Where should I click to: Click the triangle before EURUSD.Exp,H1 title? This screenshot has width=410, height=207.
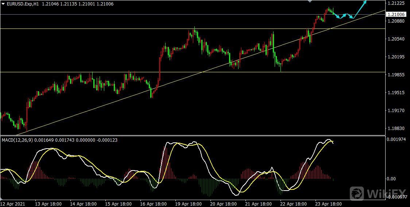pyautogui.click(x=3, y=4)
